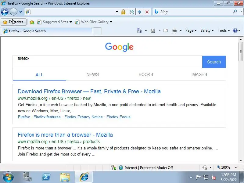Viewport: 244px width, 183px height.
Task: Click the scrollbar up arrow
Action: 241,39
